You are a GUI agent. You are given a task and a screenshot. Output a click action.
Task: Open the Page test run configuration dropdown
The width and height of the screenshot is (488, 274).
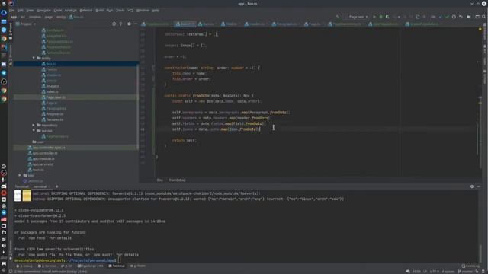358,17
